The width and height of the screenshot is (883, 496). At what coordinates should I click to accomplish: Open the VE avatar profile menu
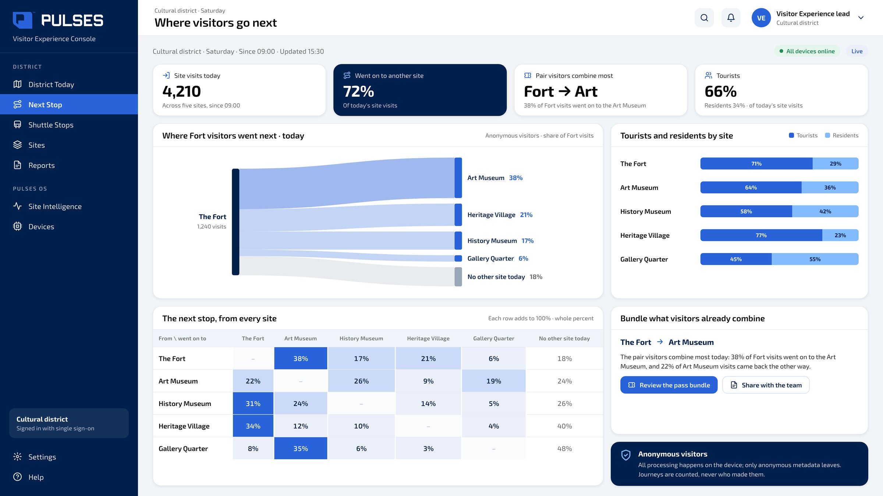point(761,18)
